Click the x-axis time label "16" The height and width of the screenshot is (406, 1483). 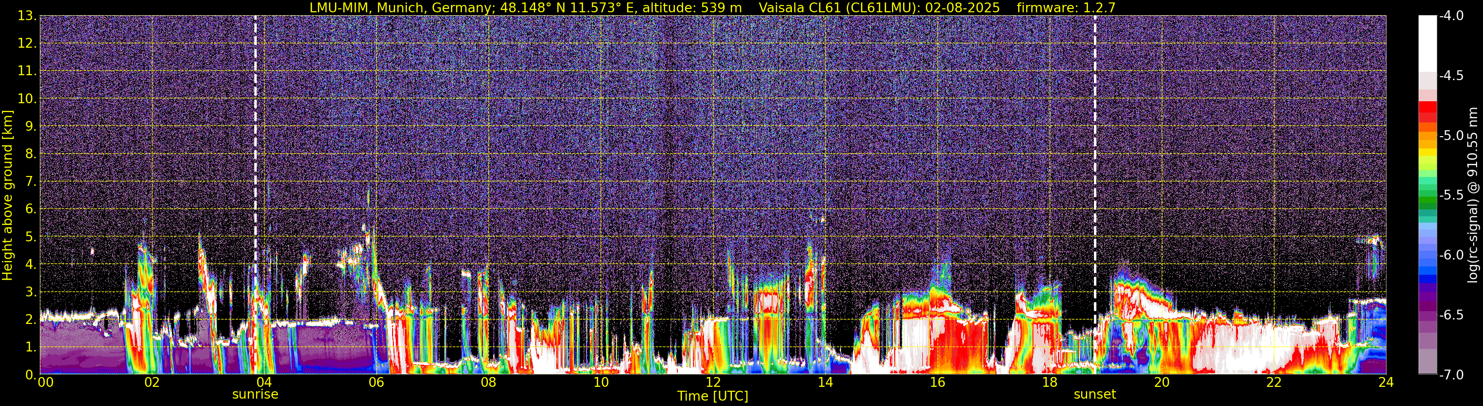point(937,382)
